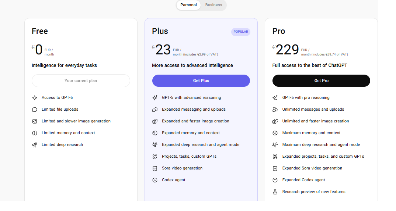Click the image icon beside Expanded and faster image creation
This screenshot has height=211, width=396.
[155, 121]
